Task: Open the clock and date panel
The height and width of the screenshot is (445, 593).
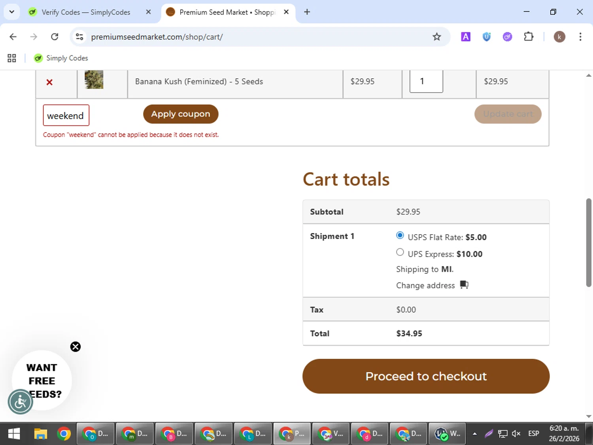Action: [564, 434]
